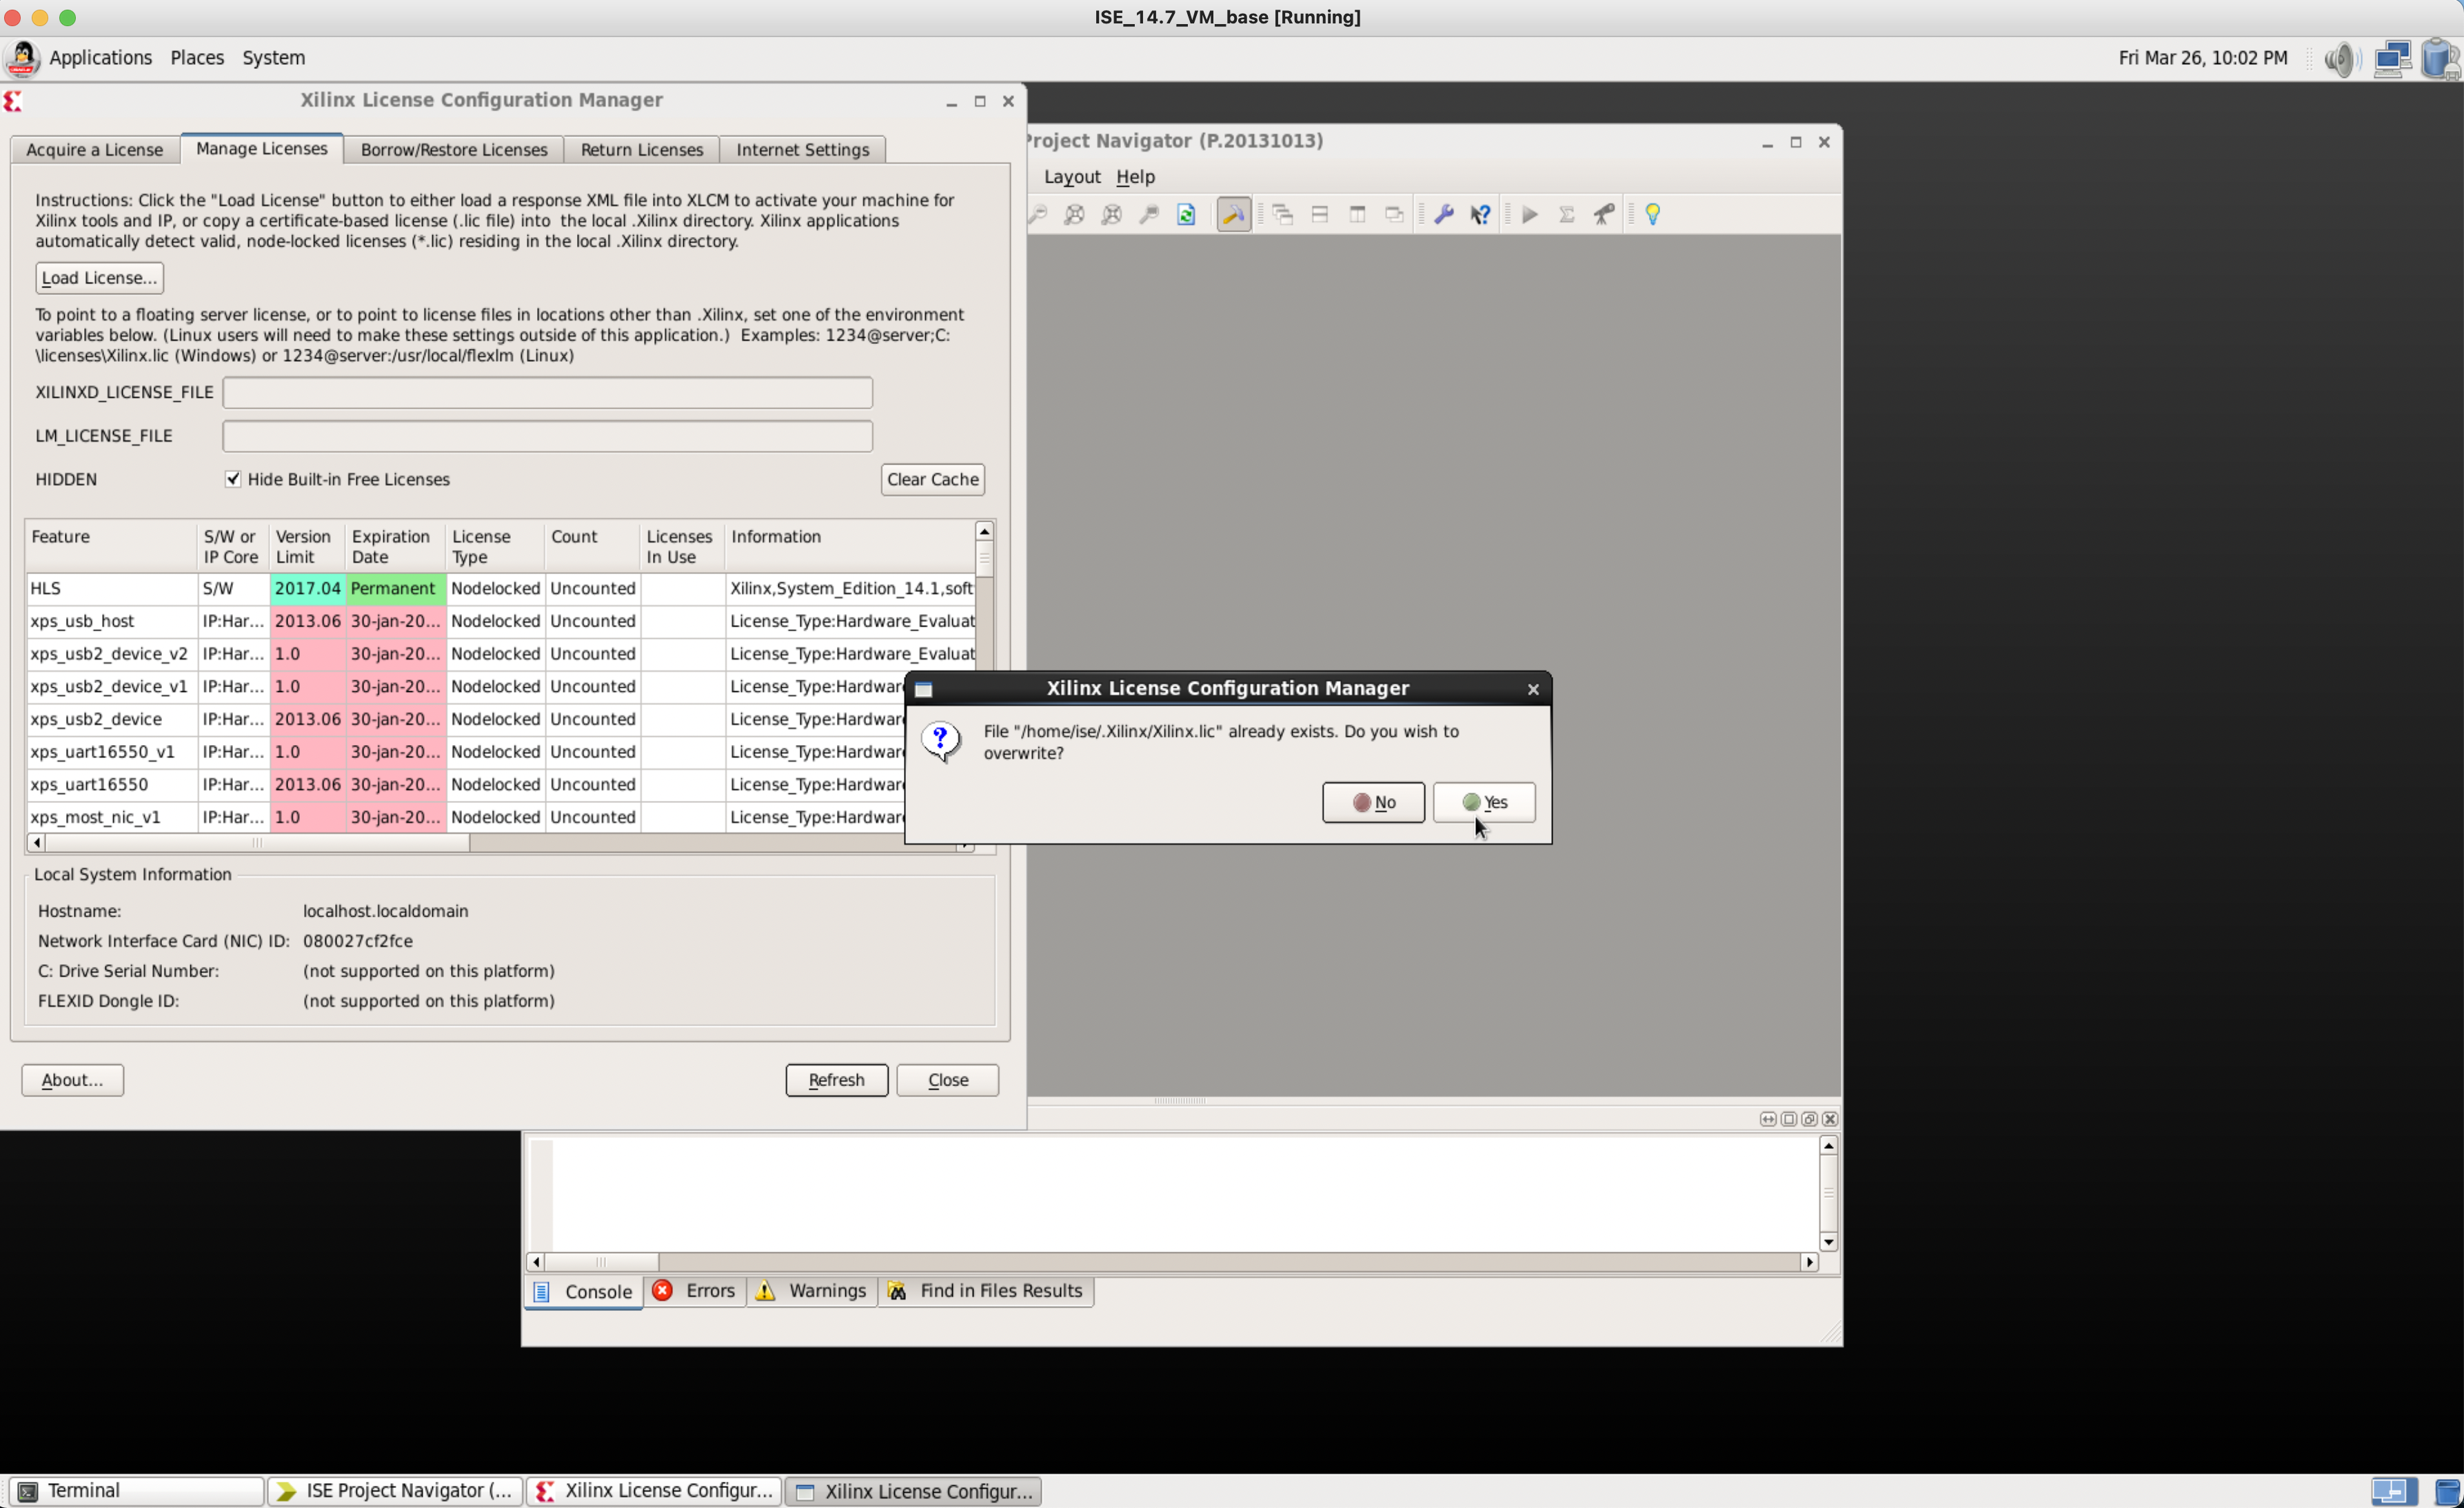This screenshot has height=1508, width=2464.
Task: Click the Refresh button
Action: tap(836, 1080)
